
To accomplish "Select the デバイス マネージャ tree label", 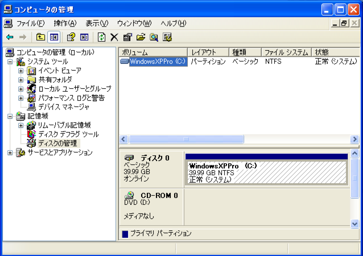I will (64, 107).
